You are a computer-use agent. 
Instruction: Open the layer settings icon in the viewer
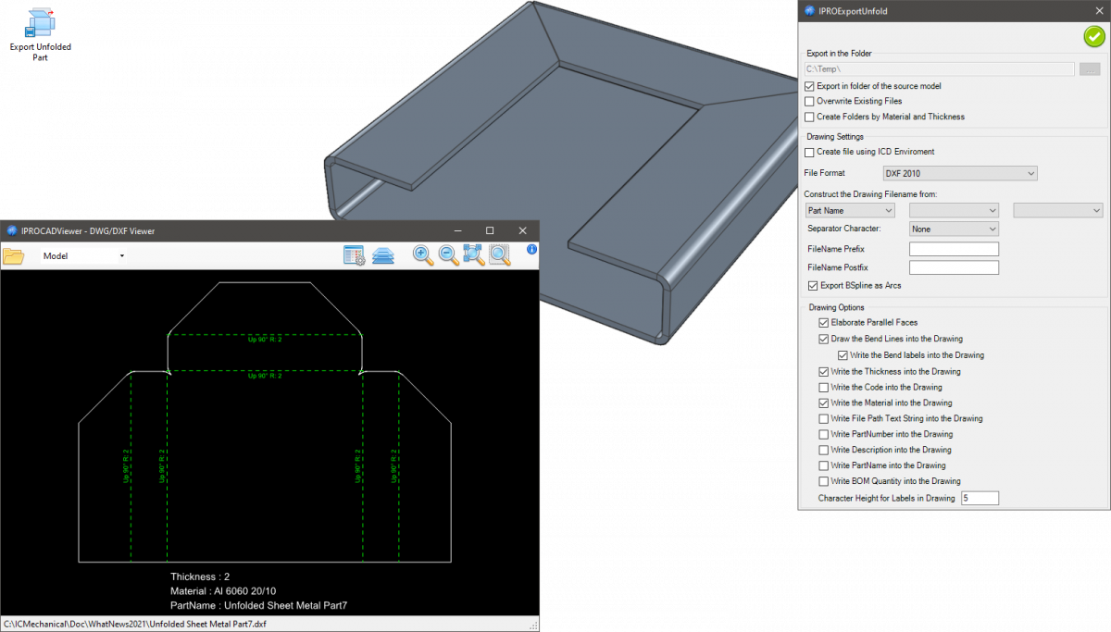354,255
